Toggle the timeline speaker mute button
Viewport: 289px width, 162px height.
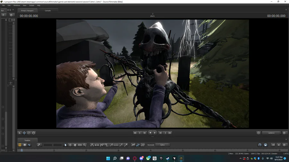[279, 145]
